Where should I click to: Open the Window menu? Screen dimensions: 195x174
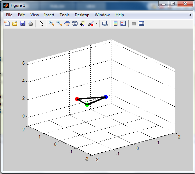102,15
